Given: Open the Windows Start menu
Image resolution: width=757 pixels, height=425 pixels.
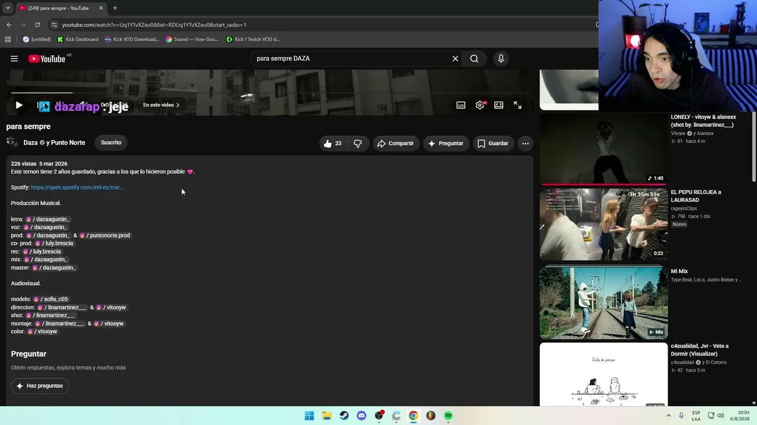Looking at the screenshot, I should click(309, 416).
